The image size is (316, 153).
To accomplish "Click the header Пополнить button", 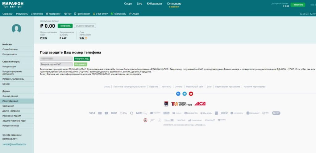I will (x=298, y=5).
